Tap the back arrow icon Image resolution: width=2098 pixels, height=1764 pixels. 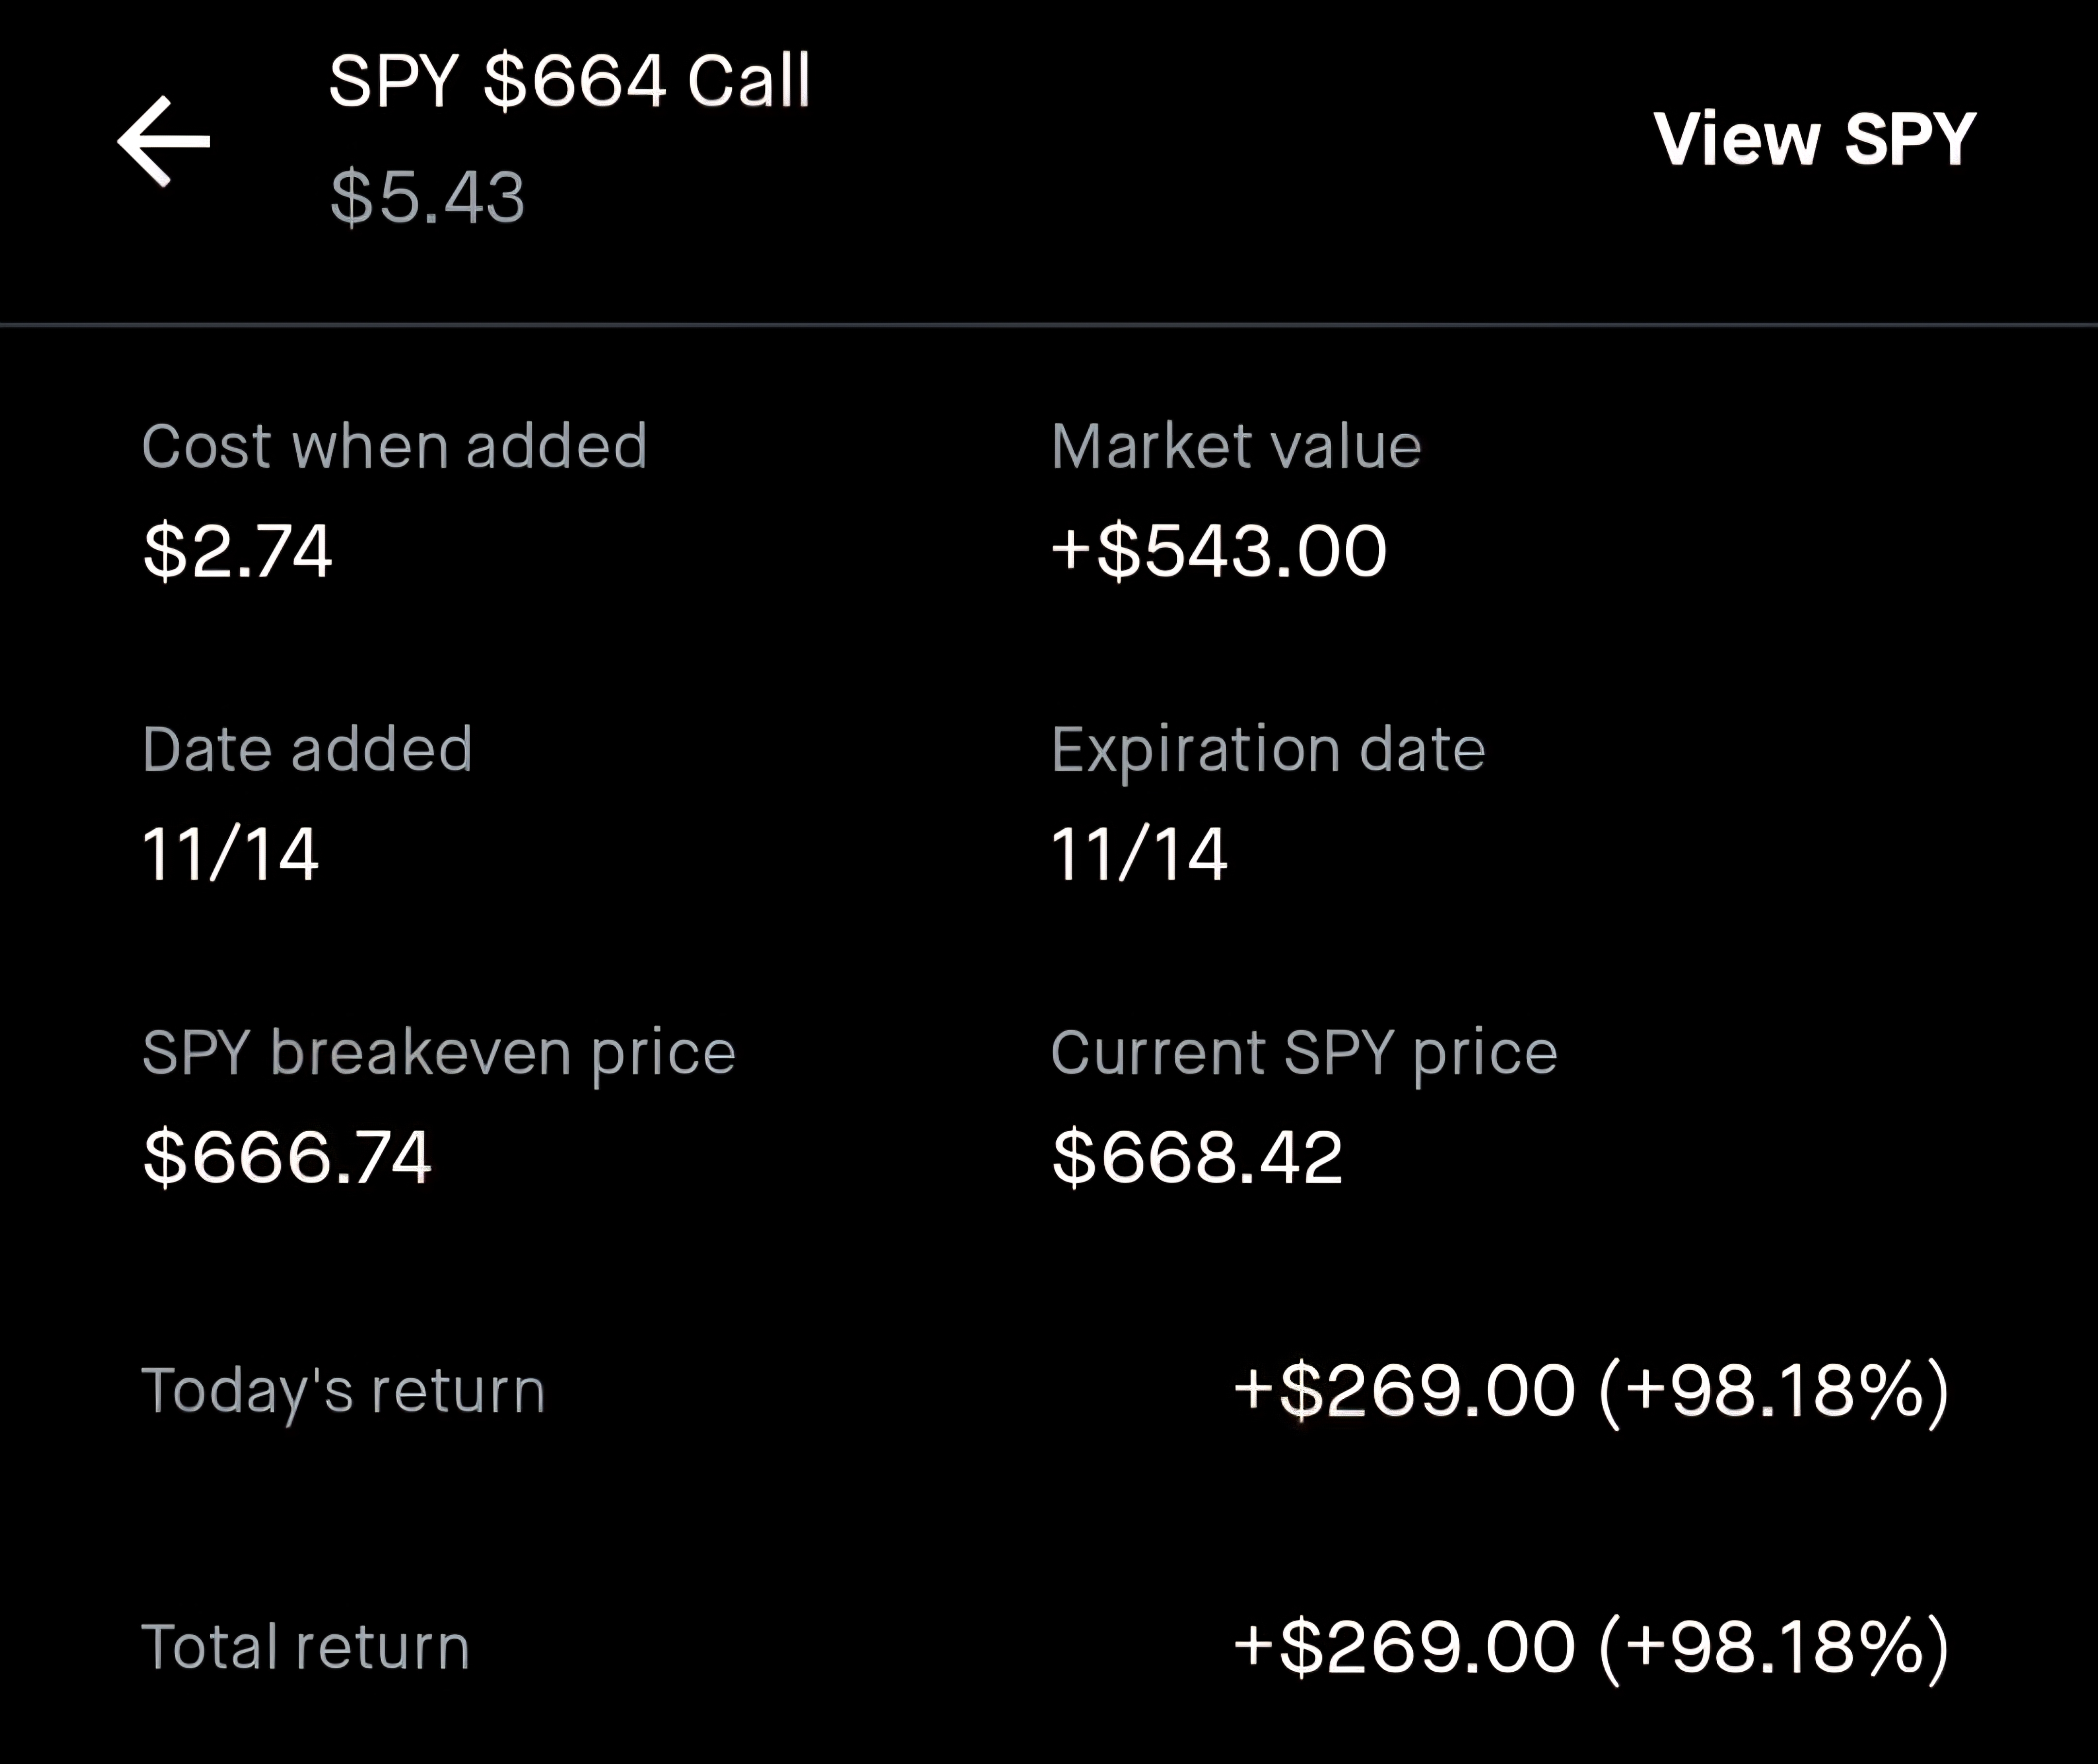(x=163, y=141)
